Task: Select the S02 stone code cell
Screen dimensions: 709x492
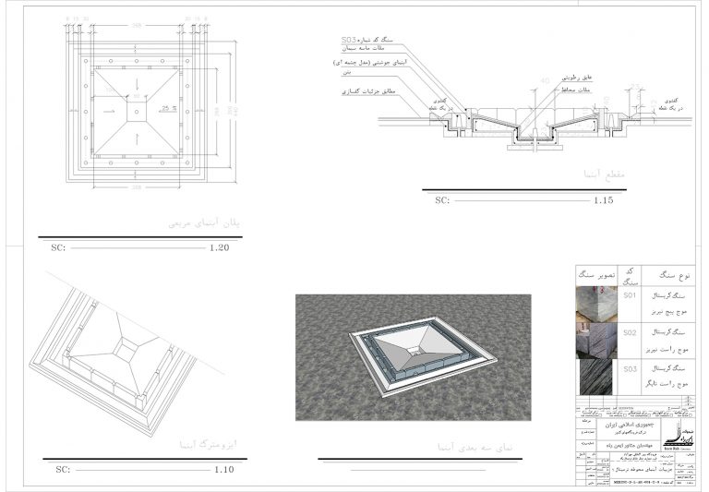Action: pyautogui.click(x=630, y=331)
